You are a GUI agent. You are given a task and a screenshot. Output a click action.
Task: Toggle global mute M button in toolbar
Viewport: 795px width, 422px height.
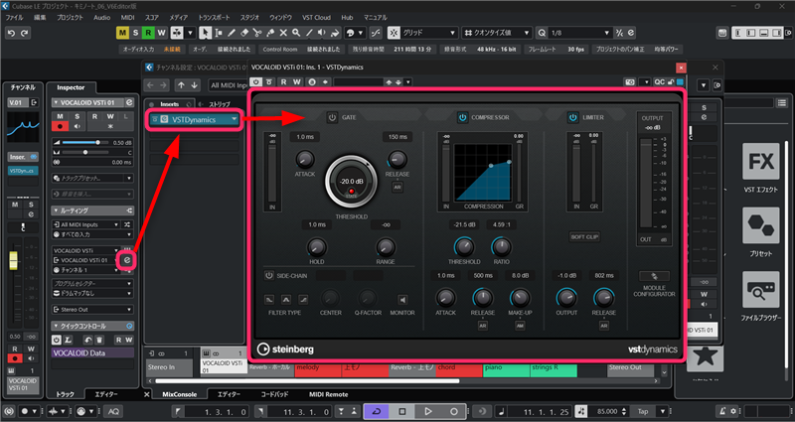pos(122,33)
